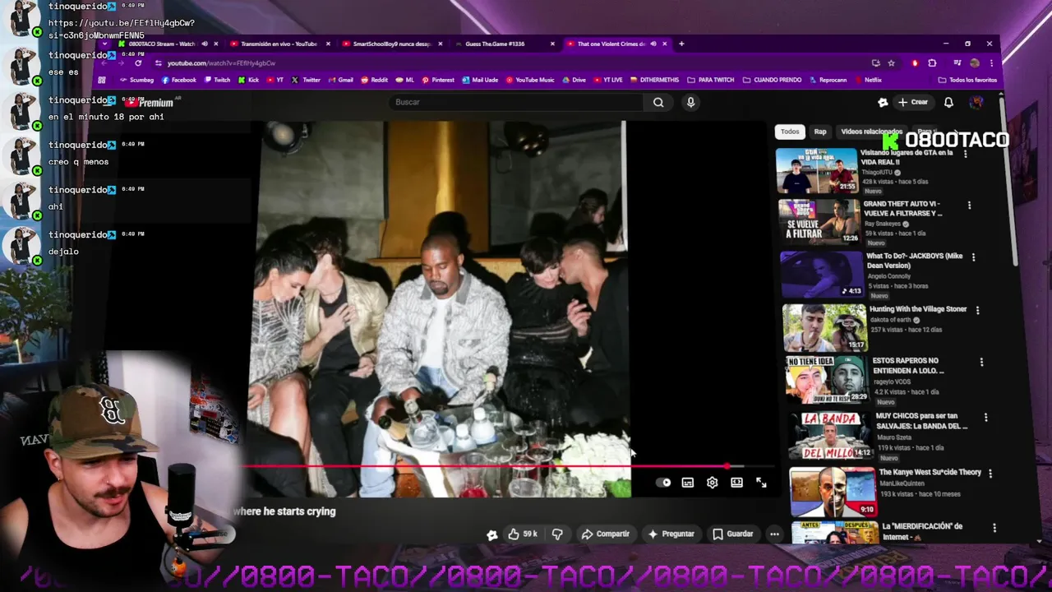Toggle theater mode in the player
The image size is (1052, 592).
click(736, 483)
